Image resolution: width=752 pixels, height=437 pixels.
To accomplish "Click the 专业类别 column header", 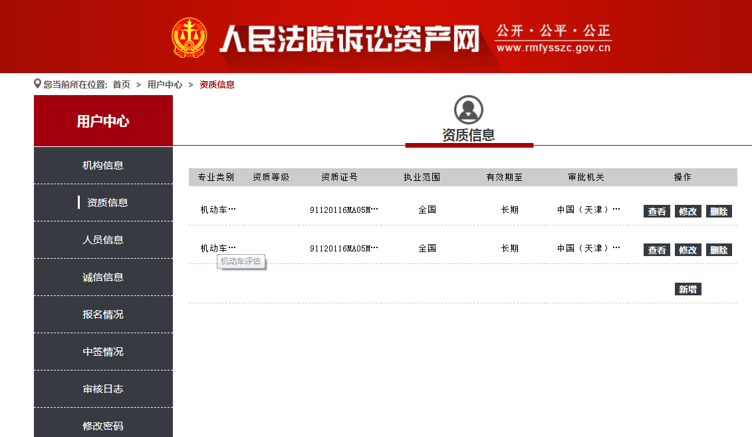I will pos(216,178).
